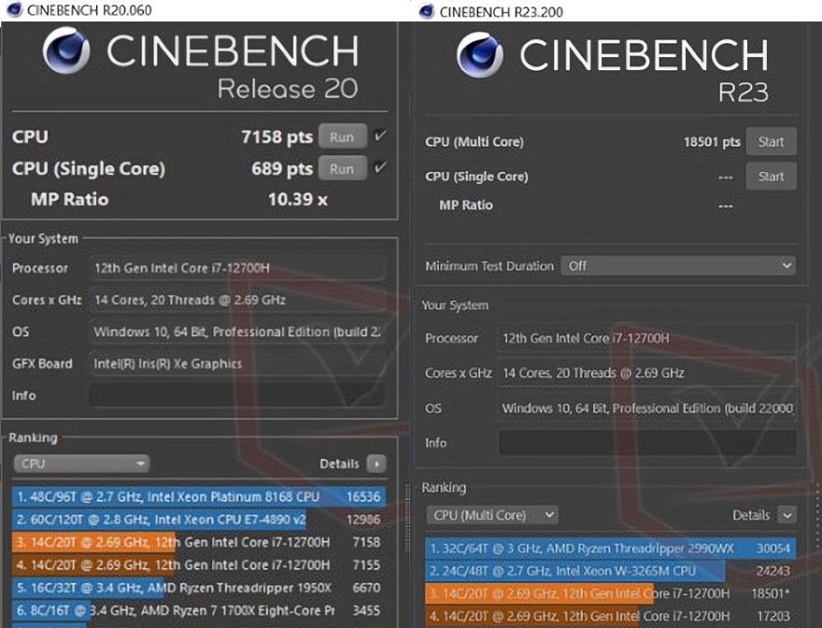This screenshot has width=822, height=628.
Task: Open the Minimum Test Duration dropdown
Action: coord(678,265)
